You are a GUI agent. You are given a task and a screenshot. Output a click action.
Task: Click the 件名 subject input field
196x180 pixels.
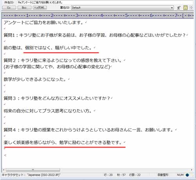105,2
